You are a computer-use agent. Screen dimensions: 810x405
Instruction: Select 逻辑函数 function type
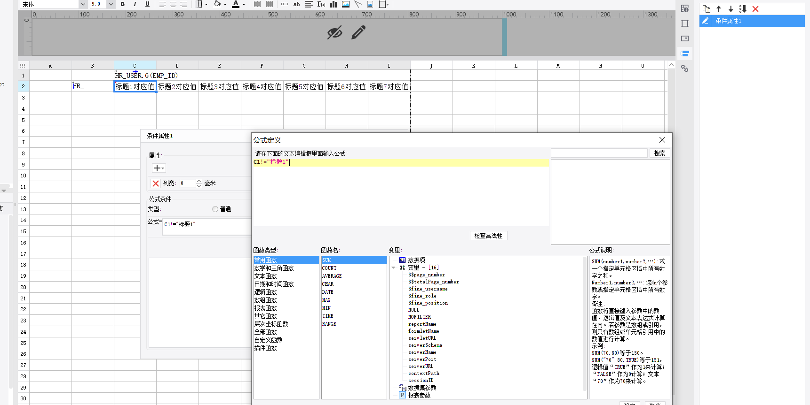pos(265,292)
